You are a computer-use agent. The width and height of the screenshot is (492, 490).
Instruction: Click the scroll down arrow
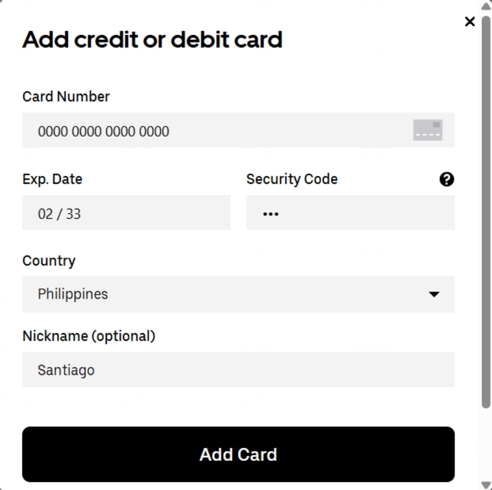coord(485,485)
